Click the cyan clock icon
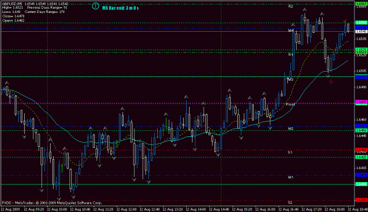Screen dimensions: 368x212 pyautogui.click(x=95, y=6)
